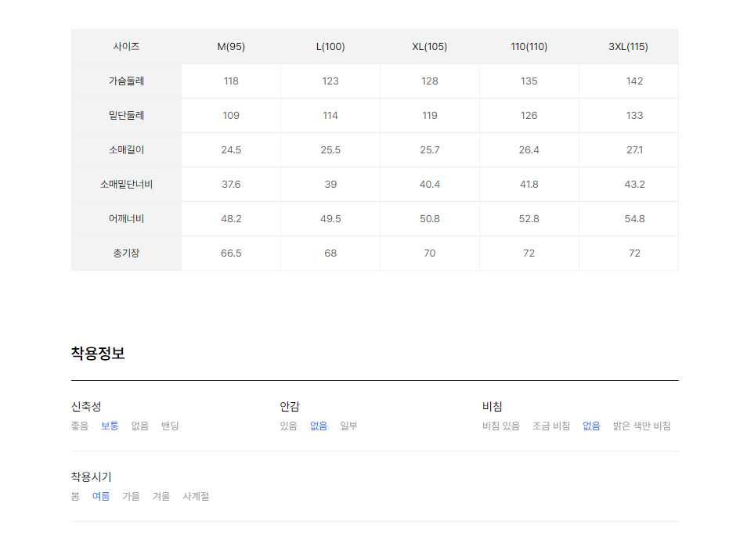Choose '사계절' under 착용시기
747x550 pixels.
coord(196,496)
